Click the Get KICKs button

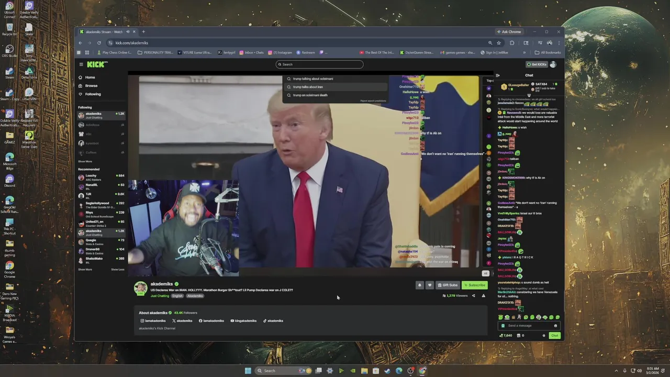coord(537,64)
